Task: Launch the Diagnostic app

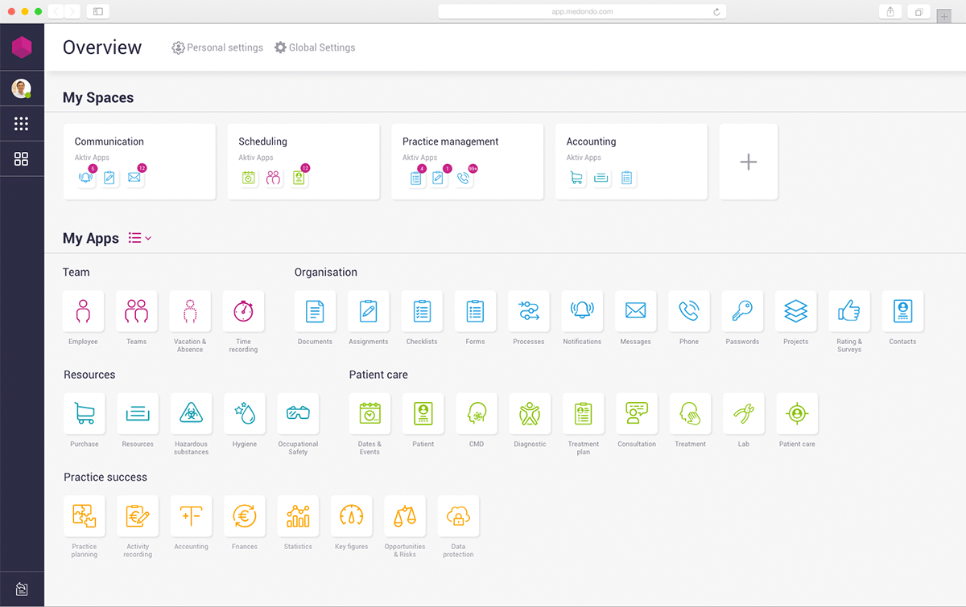Action: pos(529,414)
